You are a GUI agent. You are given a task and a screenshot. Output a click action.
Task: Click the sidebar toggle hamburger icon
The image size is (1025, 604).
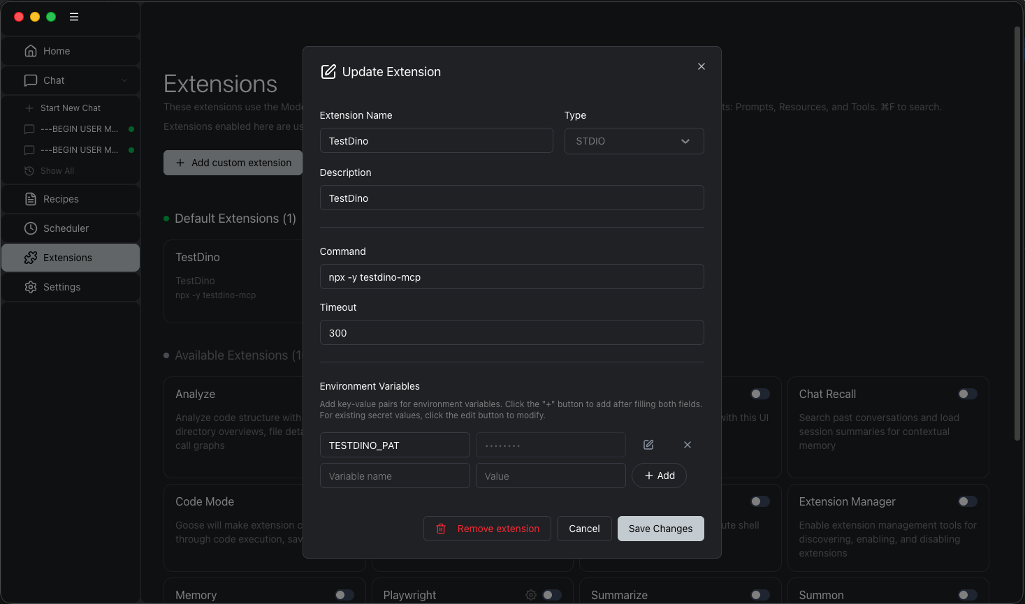pyautogui.click(x=74, y=17)
